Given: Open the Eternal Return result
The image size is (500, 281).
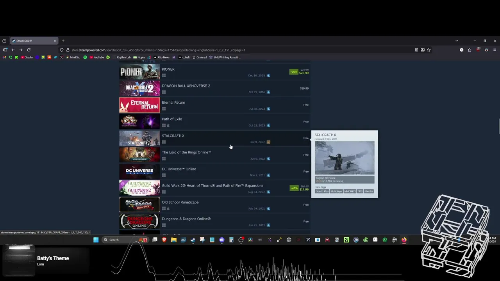Looking at the screenshot, I should (x=214, y=105).
